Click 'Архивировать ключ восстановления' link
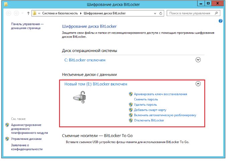 (x=160, y=94)
